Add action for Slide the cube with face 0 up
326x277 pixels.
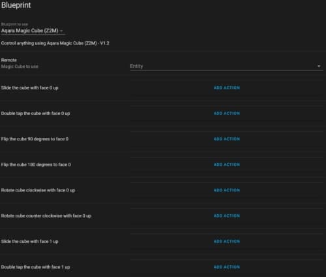point(226,88)
